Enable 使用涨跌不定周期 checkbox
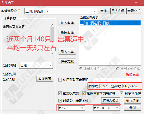 click(60, 80)
